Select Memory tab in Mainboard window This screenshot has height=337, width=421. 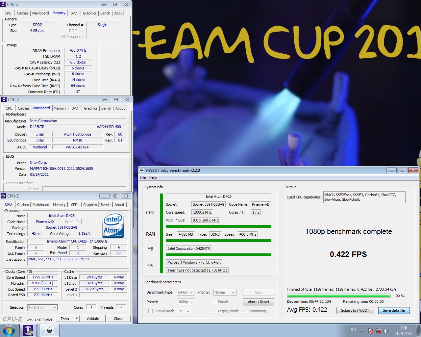click(60, 108)
